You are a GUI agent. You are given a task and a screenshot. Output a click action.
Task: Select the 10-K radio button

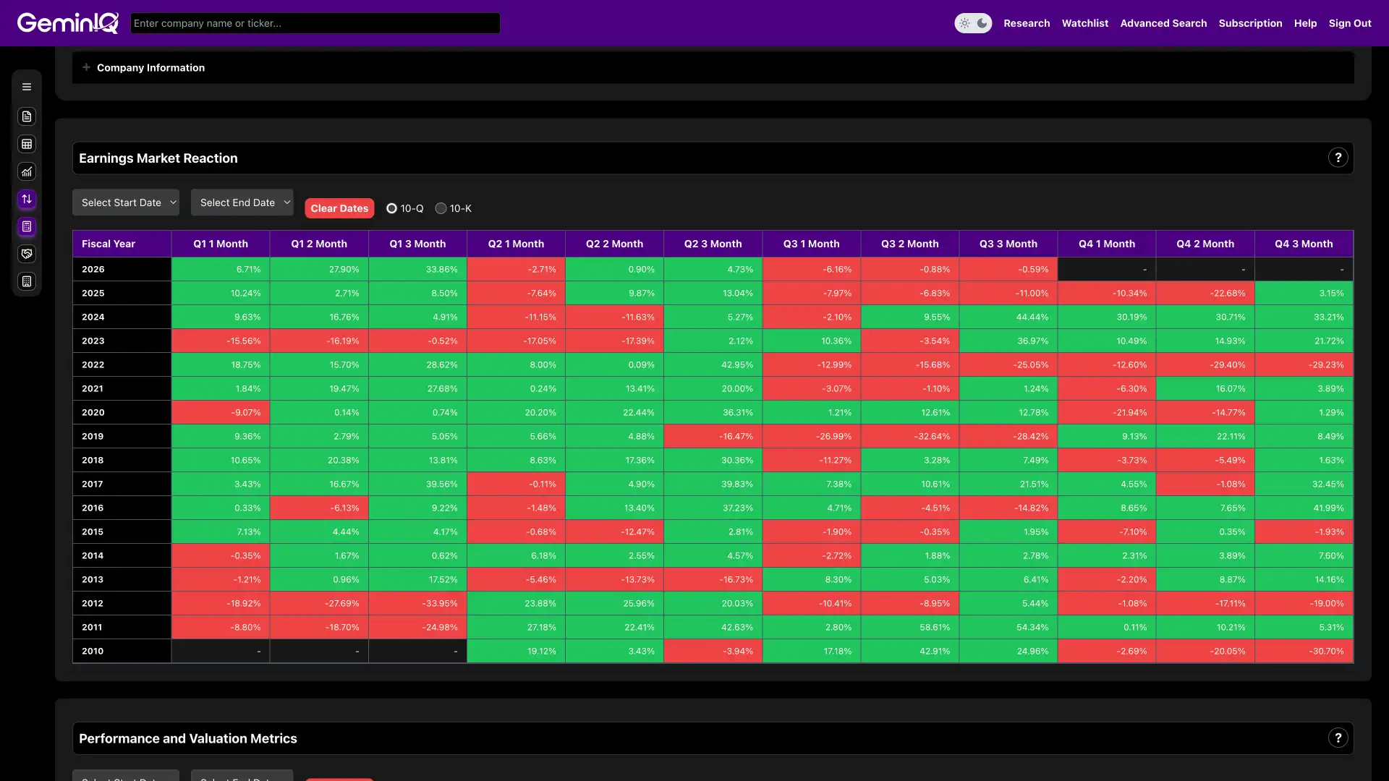pos(442,208)
